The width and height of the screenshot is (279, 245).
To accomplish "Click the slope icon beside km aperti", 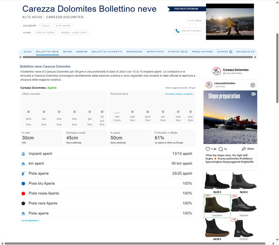I will tap(23, 163).
